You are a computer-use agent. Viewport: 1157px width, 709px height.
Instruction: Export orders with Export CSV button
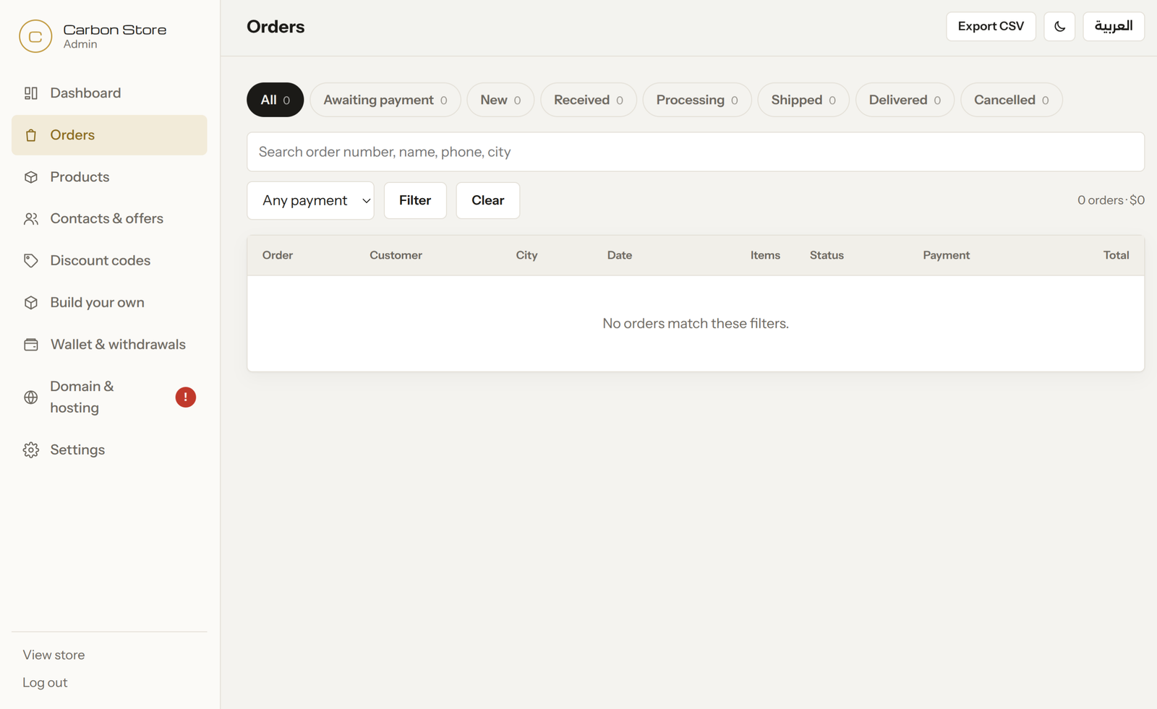(991, 27)
